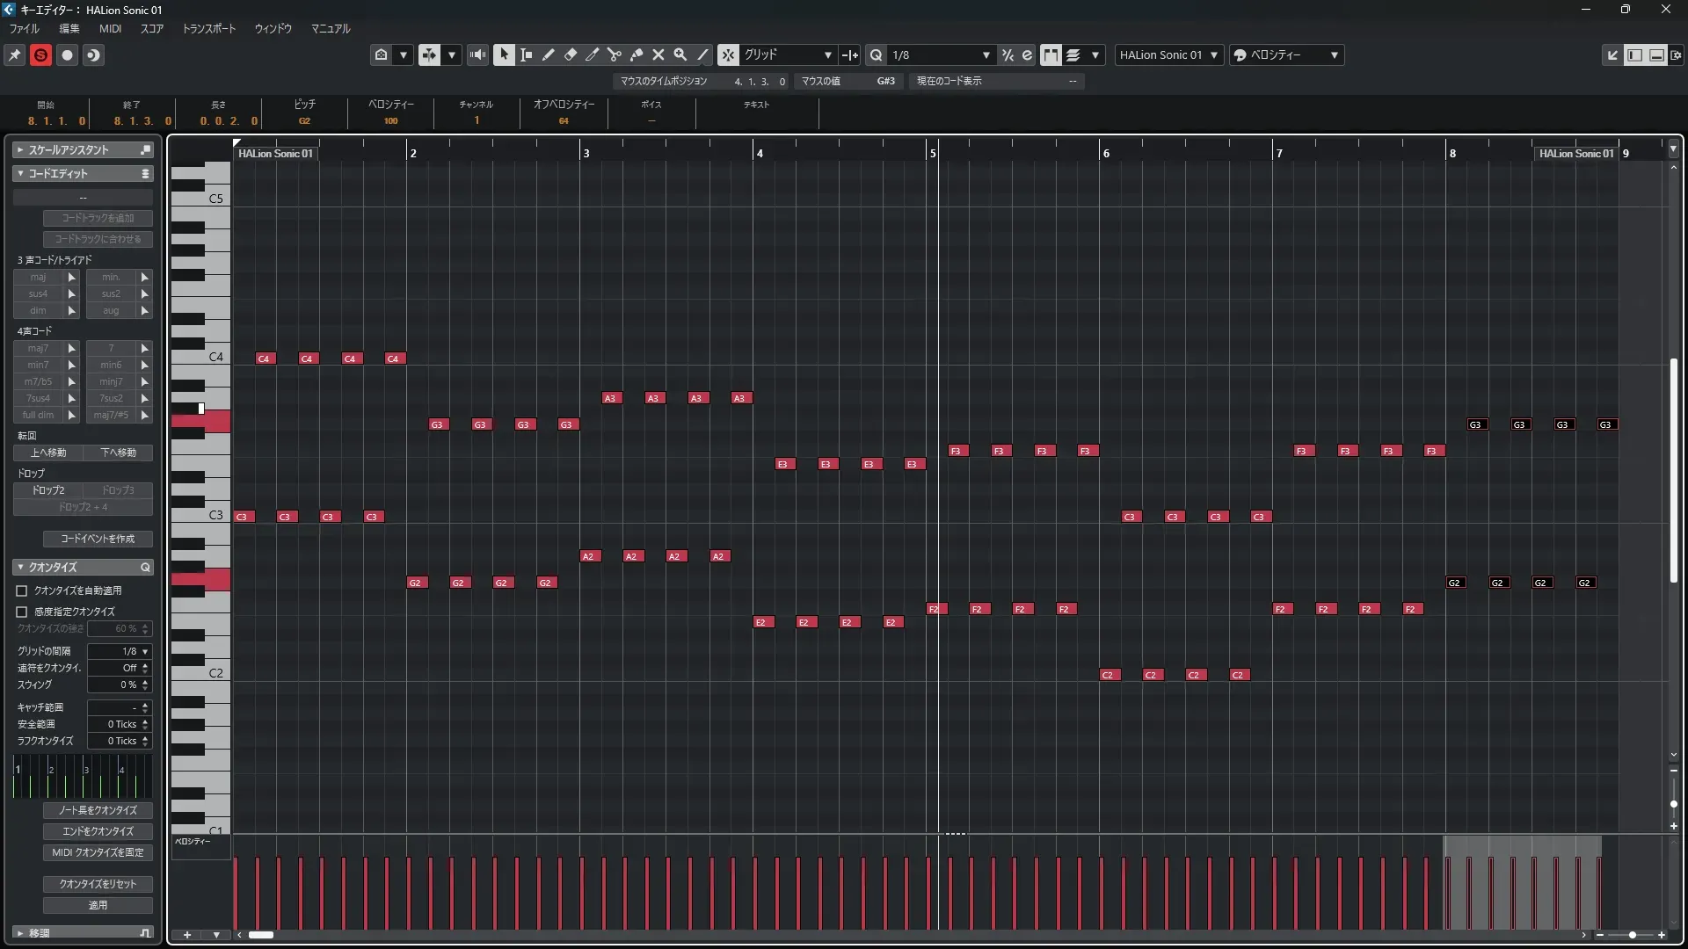Toggle the Snap on/off button
The width and height of the screenshot is (1688, 949).
point(728,54)
